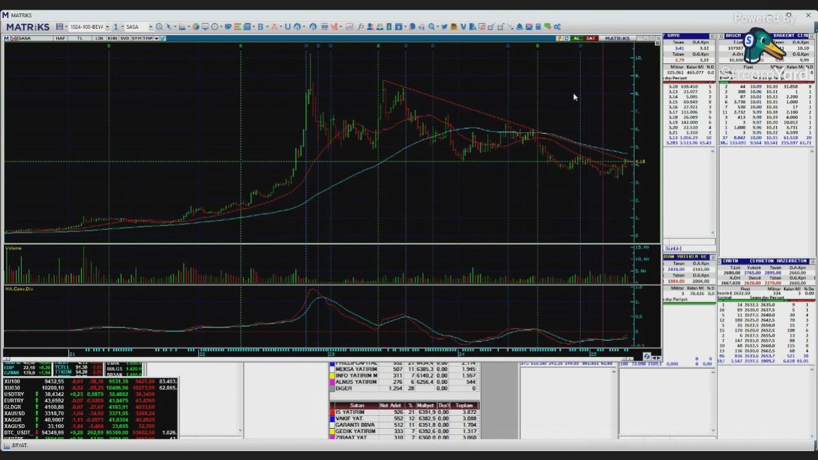Toggle the LIN scale option
The image size is (818, 460).
pyautogui.click(x=99, y=38)
